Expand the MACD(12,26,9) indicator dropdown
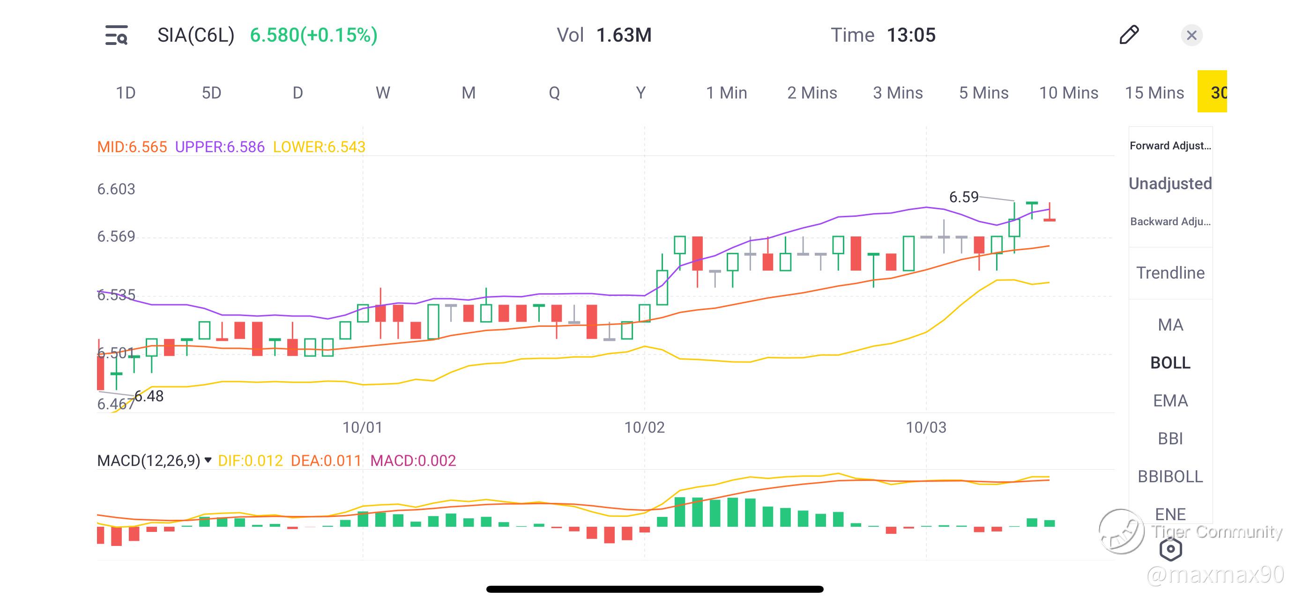Viewport: 1310px width, 604px height. (208, 461)
